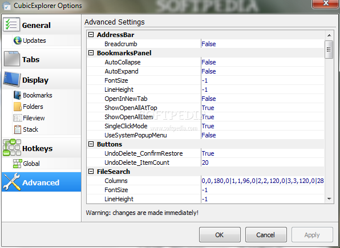Image resolution: width=340 pixels, height=248 pixels.
Task: Switch to the Display options page
Action: [x=42, y=80]
